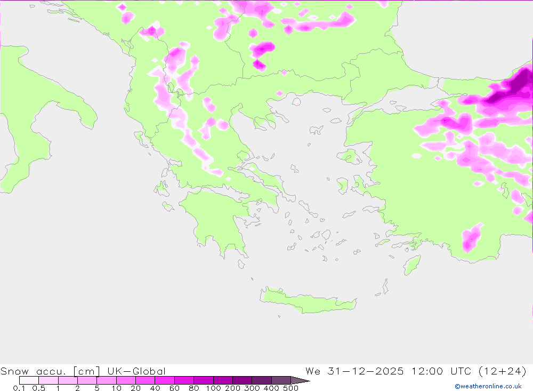Click the 40–60 cm legend swatch
533x391 pixels.
click(165, 380)
